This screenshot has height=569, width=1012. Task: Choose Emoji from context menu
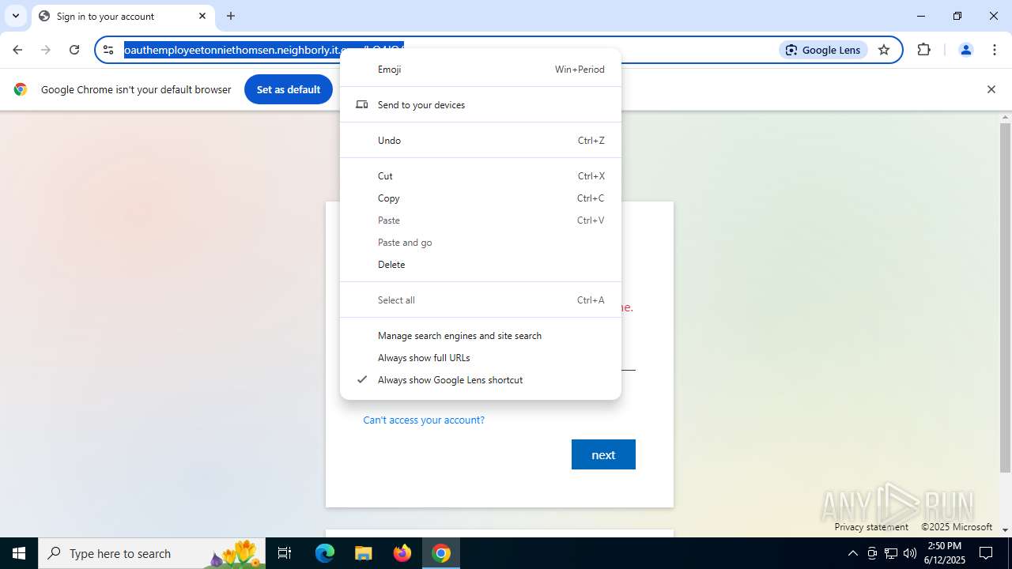tap(481, 70)
